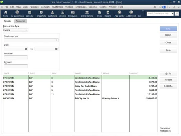Open the Help menu
Viewport: 181px width, 136px height.
point(121,7)
